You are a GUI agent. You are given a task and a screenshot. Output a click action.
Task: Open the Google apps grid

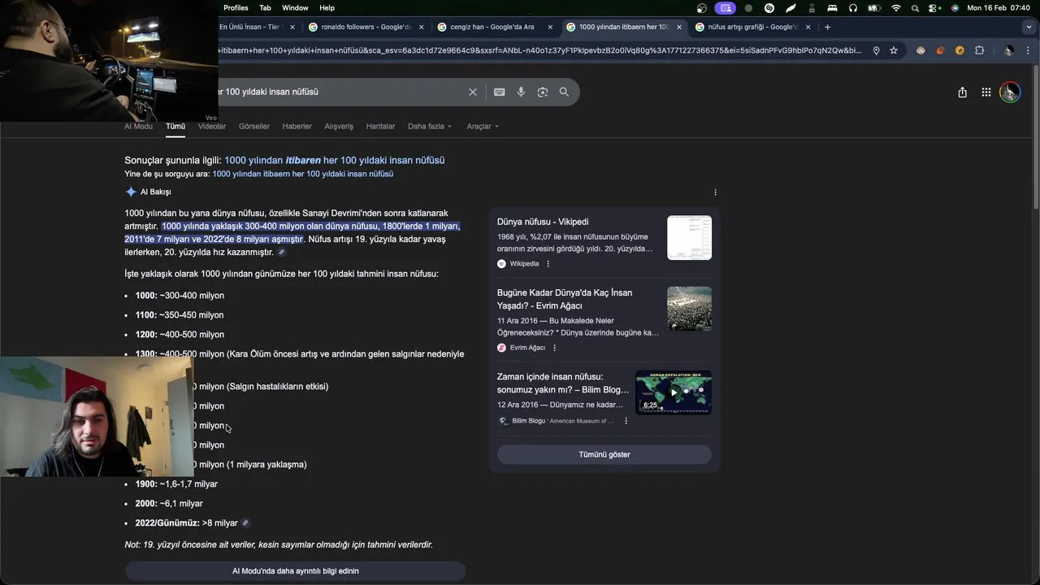(986, 93)
